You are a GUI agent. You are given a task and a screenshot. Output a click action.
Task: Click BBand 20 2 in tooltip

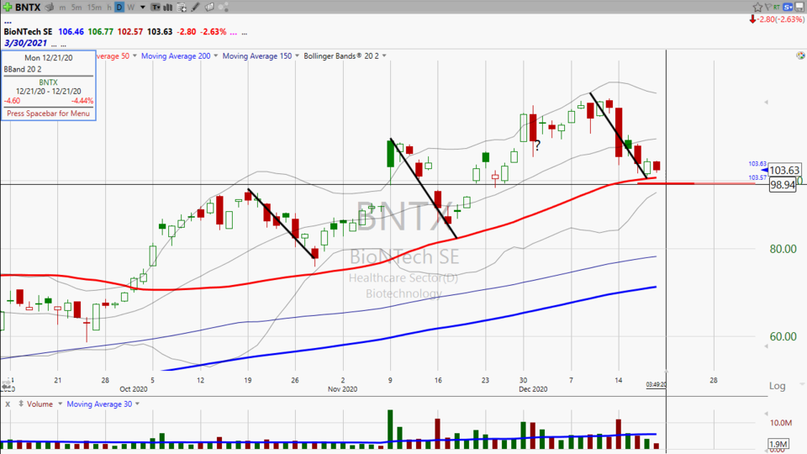point(23,69)
